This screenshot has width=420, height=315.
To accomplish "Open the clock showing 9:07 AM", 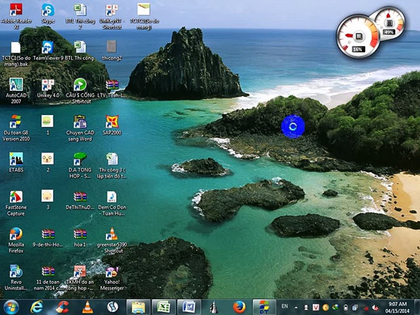I will pos(398,307).
